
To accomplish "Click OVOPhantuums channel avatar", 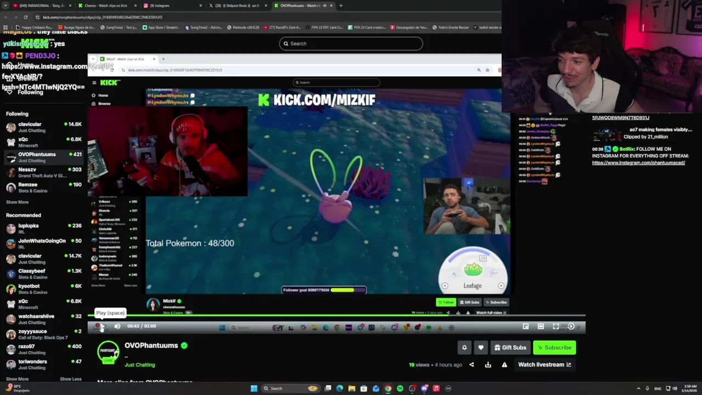I will coord(108,352).
